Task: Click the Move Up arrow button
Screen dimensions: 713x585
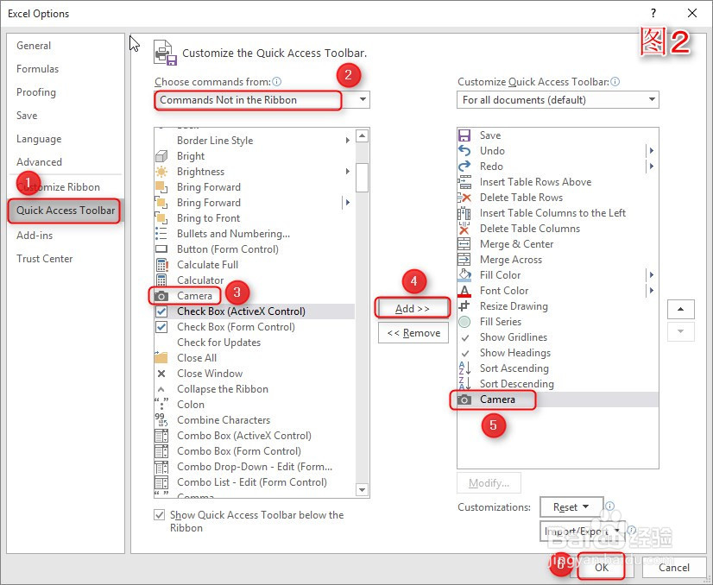Action: [681, 310]
